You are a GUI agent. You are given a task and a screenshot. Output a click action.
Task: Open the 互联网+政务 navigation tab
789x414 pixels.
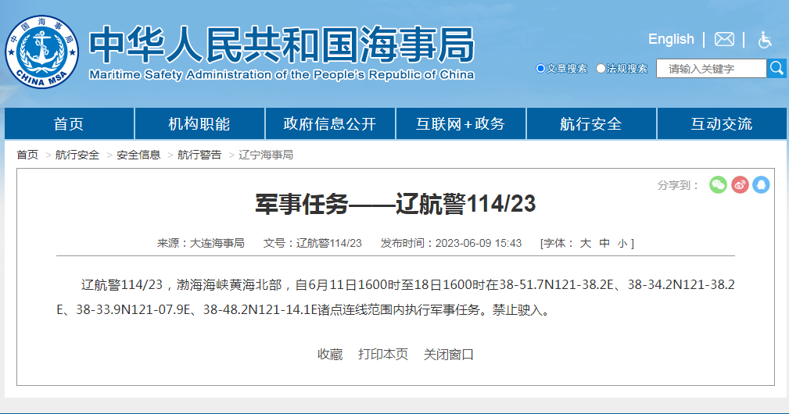click(x=461, y=123)
